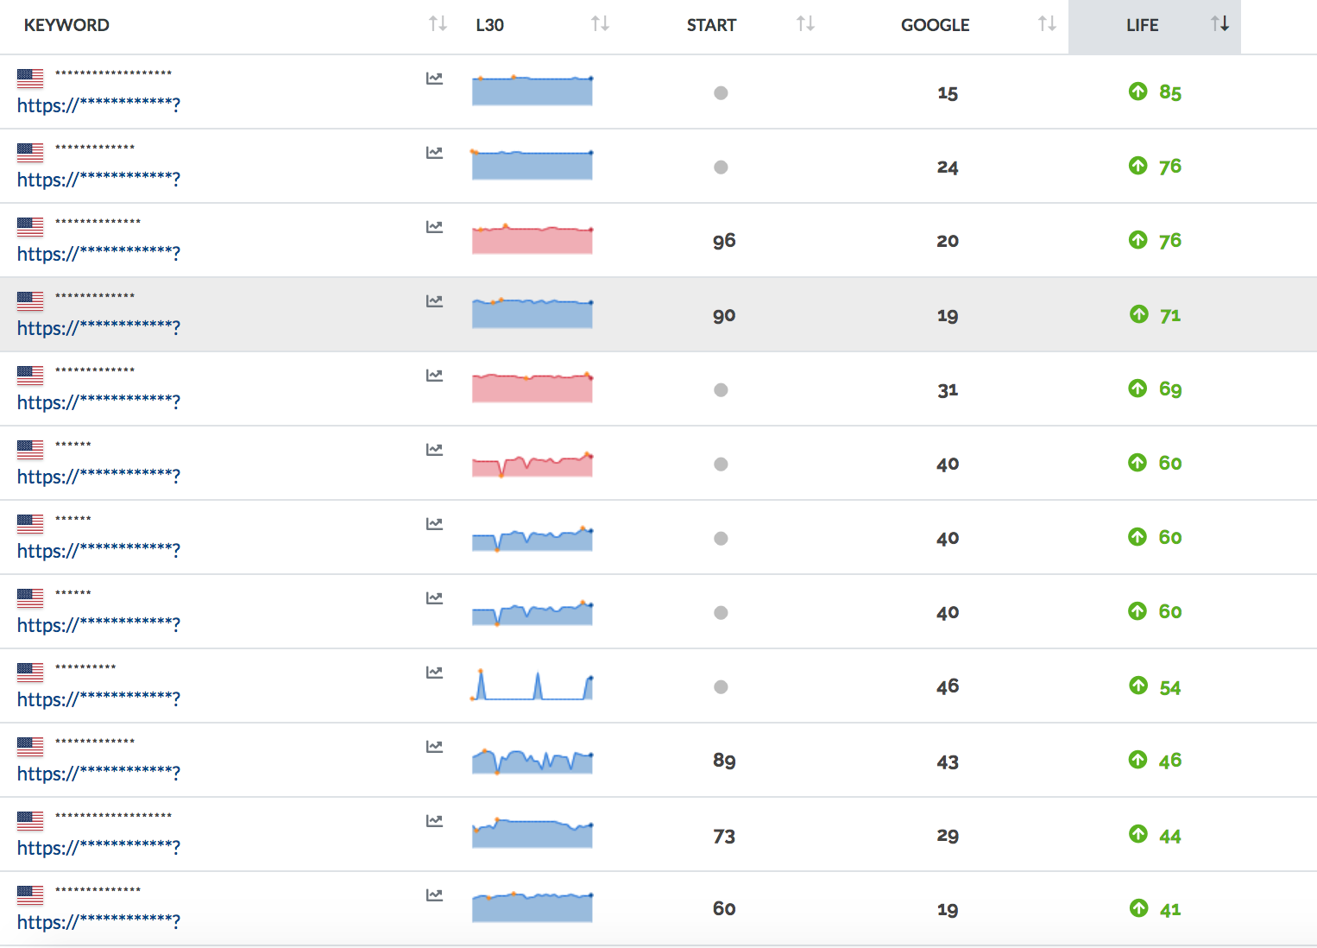1317x948 pixels.
Task: Open chart icon for Life 41 row
Action: 434,895
